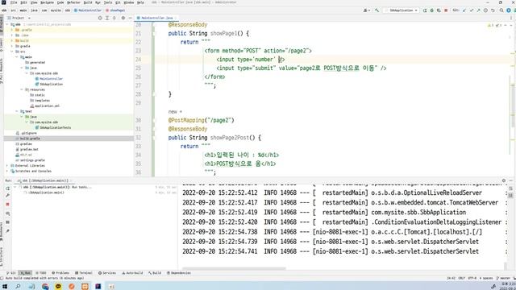The image size is (516, 290).
Task: Expand the gradle folder
Action: click(x=12, y=46)
